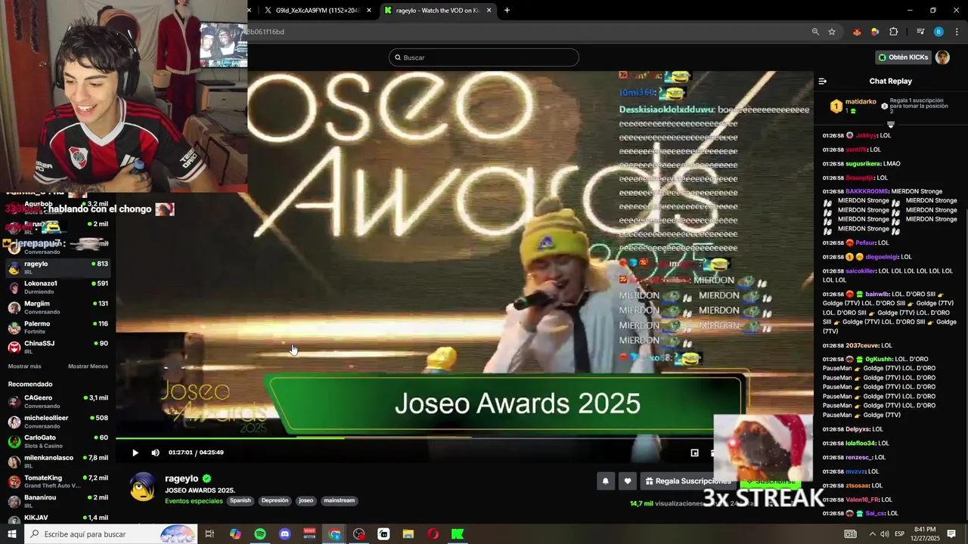Screen dimensions: 968x544
Task: Click matidarko top gifter name
Action: [861, 101]
